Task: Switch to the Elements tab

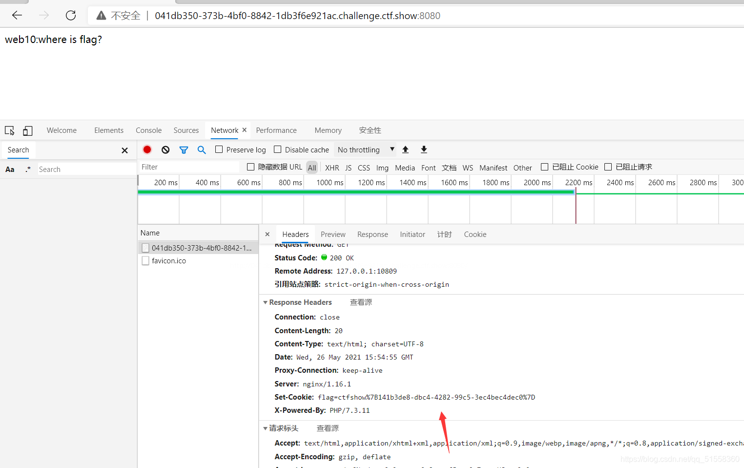Action: pyautogui.click(x=109, y=130)
